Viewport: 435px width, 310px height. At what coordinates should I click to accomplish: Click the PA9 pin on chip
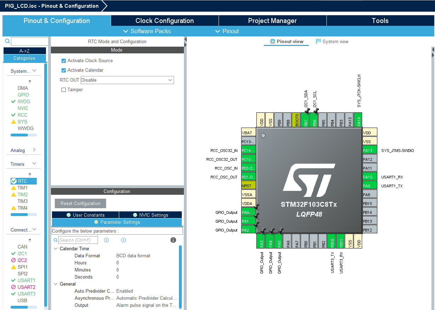(x=370, y=186)
